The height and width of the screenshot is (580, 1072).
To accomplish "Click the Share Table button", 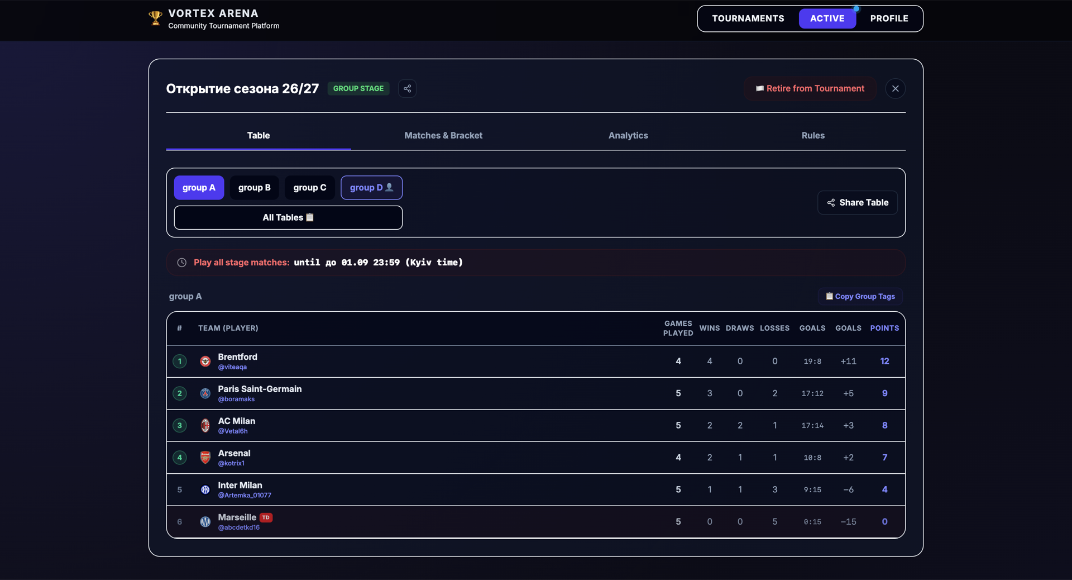I will (x=858, y=203).
